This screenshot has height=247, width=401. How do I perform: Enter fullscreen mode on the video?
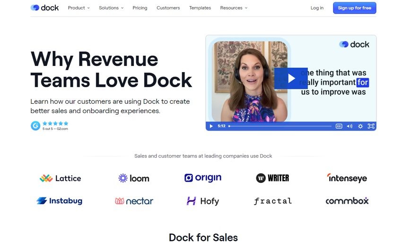[x=371, y=126]
